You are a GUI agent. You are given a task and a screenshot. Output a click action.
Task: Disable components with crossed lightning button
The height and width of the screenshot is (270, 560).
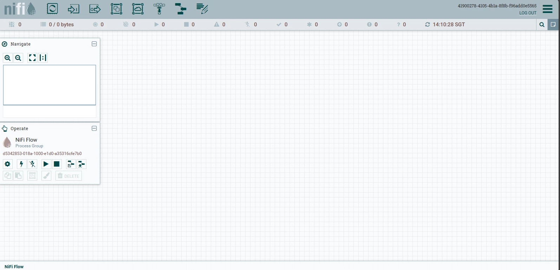pyautogui.click(x=32, y=164)
